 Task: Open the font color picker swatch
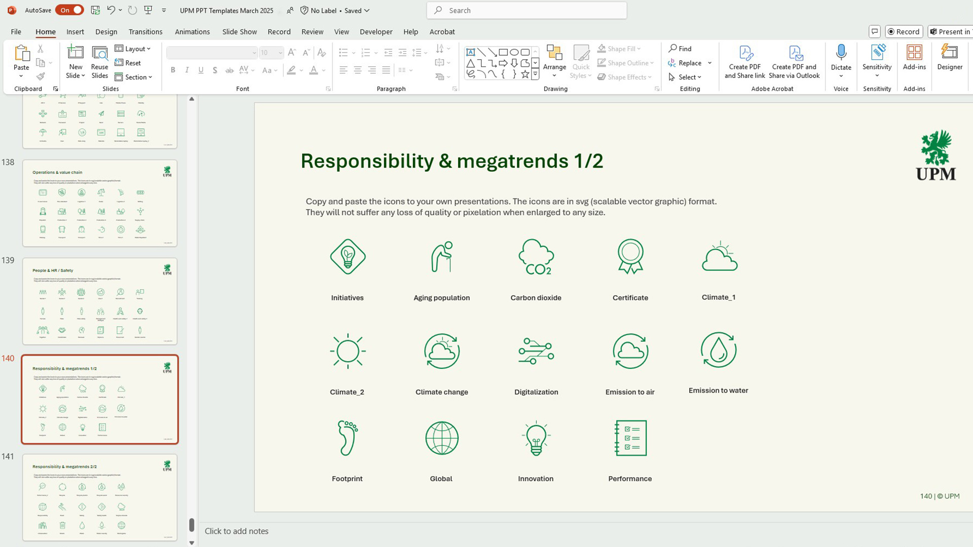[314, 70]
